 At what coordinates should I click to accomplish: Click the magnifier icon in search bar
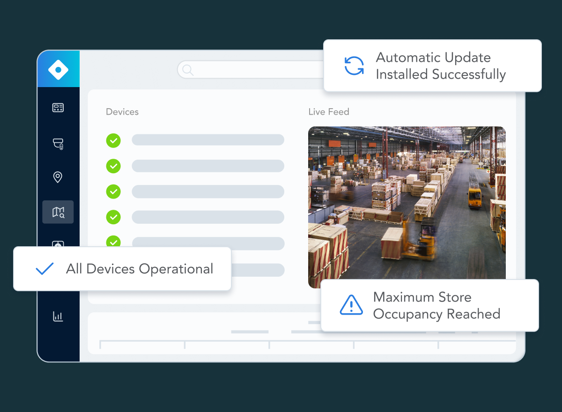pos(188,70)
